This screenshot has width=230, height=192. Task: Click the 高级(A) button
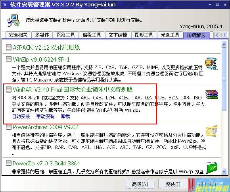(140, 184)
